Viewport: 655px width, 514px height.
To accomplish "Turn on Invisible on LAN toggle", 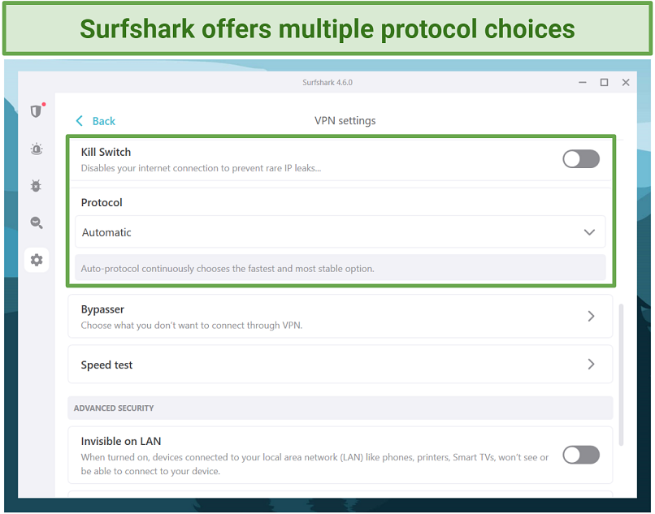I will 580,455.
